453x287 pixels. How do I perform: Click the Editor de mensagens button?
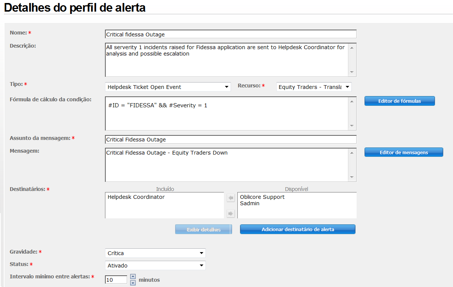(x=403, y=152)
